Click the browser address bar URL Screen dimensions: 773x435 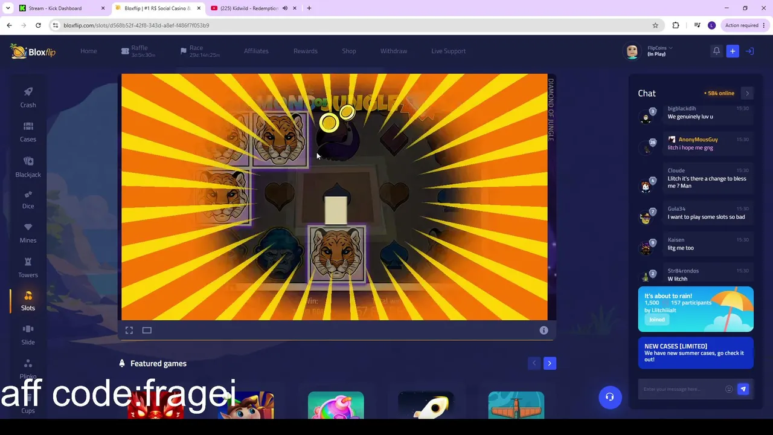pyautogui.click(x=136, y=25)
